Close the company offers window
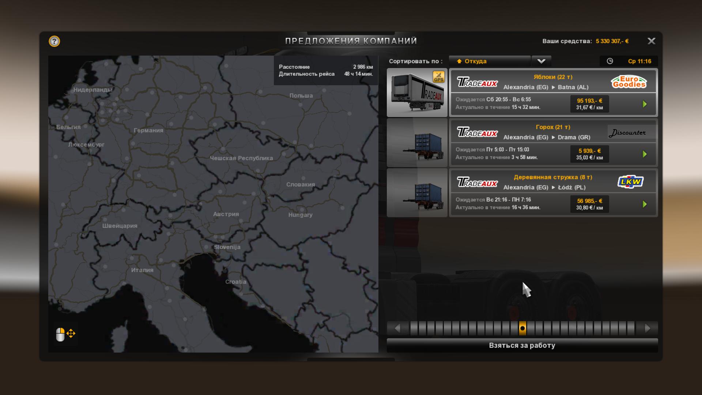Screen dimensions: 702x395 pos(651,41)
